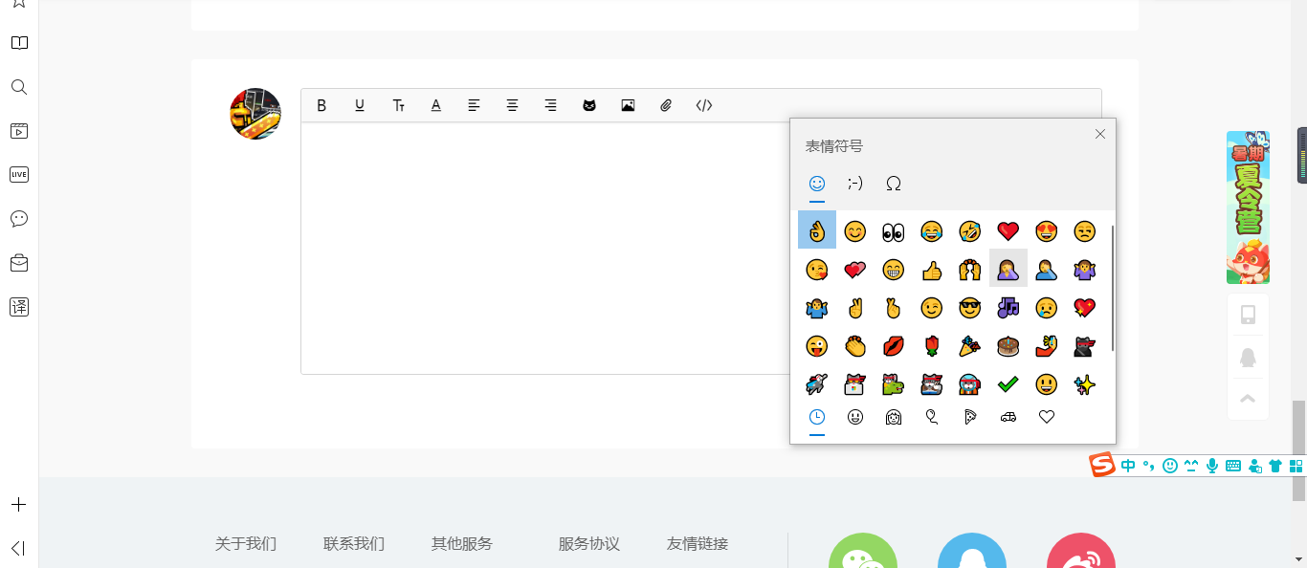Open the LIVE section in sidebar
This screenshot has height=568, width=1307.
pyautogui.click(x=19, y=174)
